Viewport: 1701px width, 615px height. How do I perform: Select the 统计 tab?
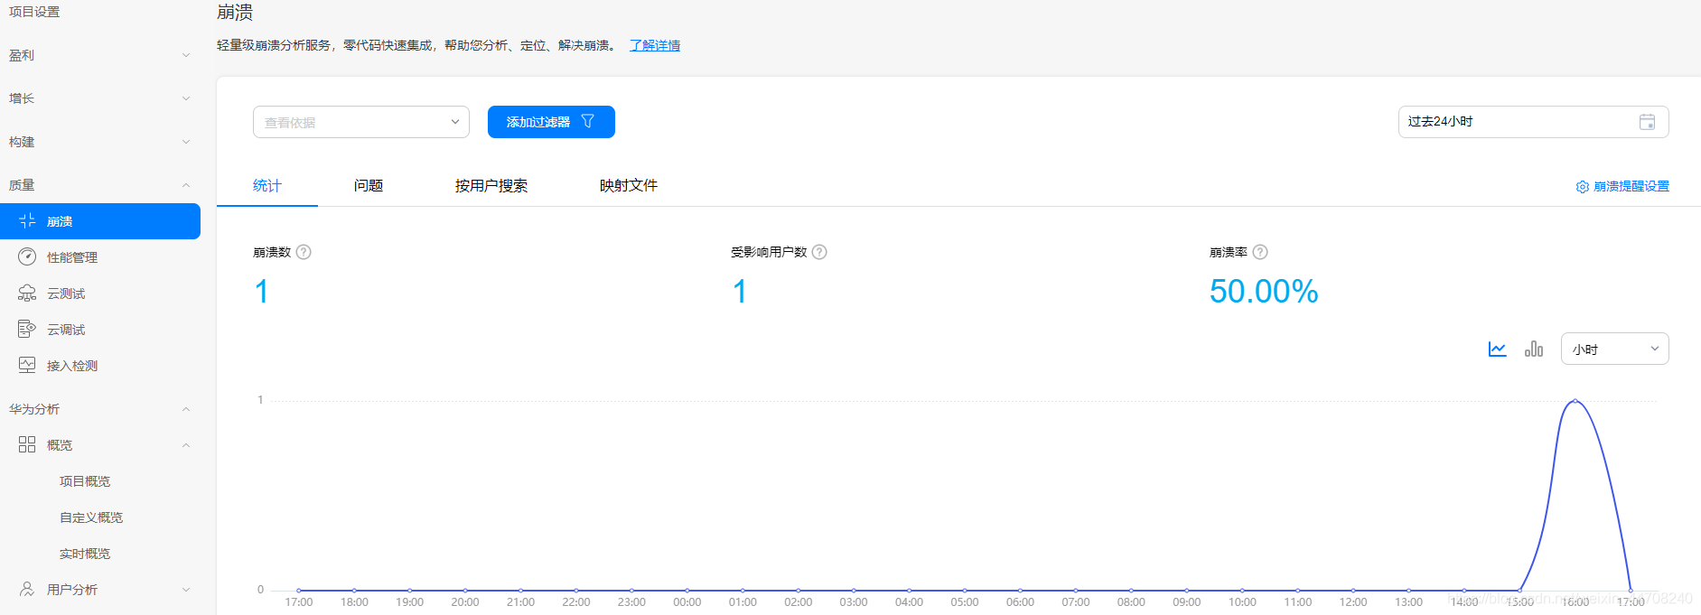tap(267, 185)
